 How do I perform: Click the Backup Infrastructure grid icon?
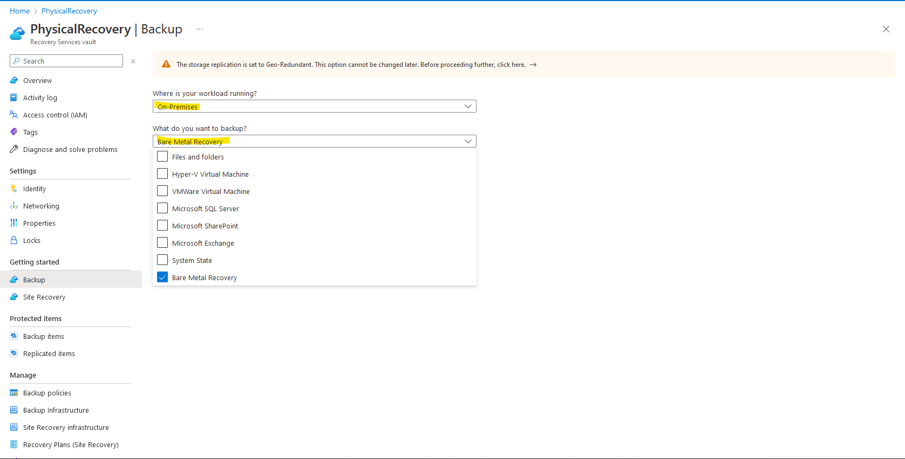tap(14, 410)
